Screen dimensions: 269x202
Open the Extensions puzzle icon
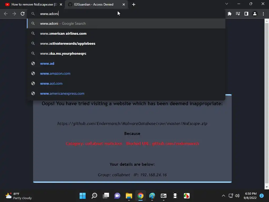tap(230, 14)
